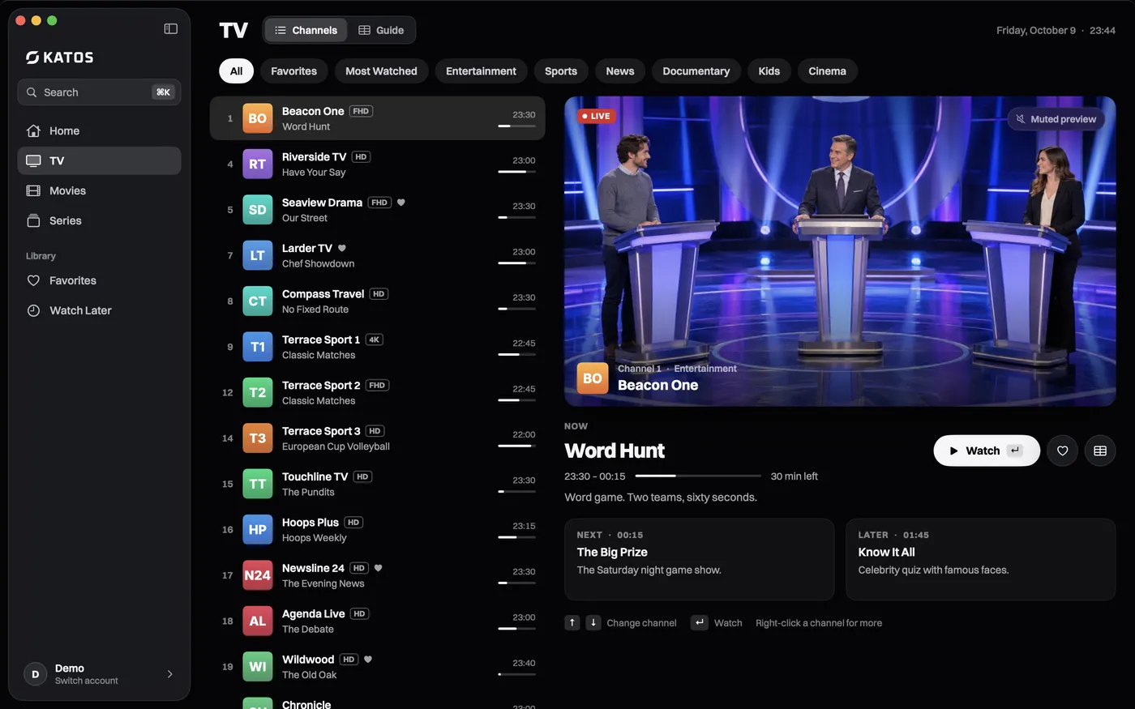Click the Larder TV LT channel logo
Screen dimensions: 1135x709
pyautogui.click(x=257, y=255)
